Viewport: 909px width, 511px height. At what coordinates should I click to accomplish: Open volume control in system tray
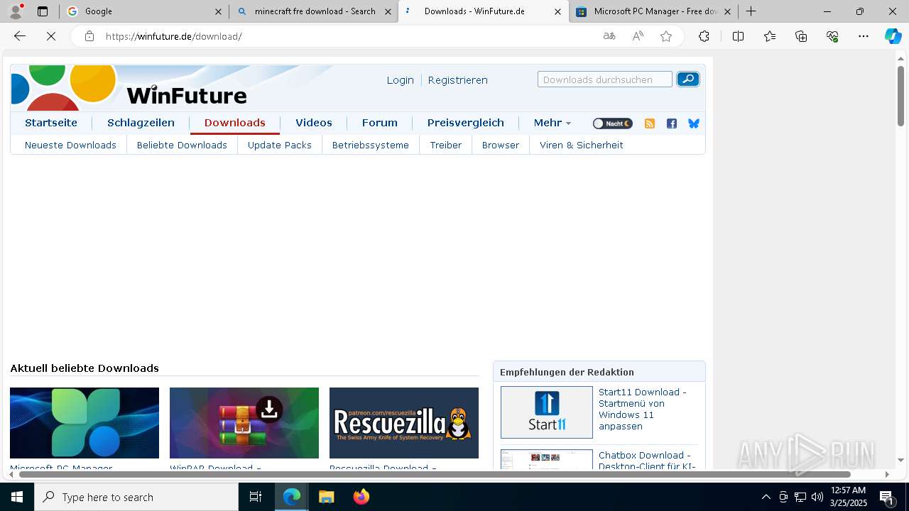click(x=817, y=497)
